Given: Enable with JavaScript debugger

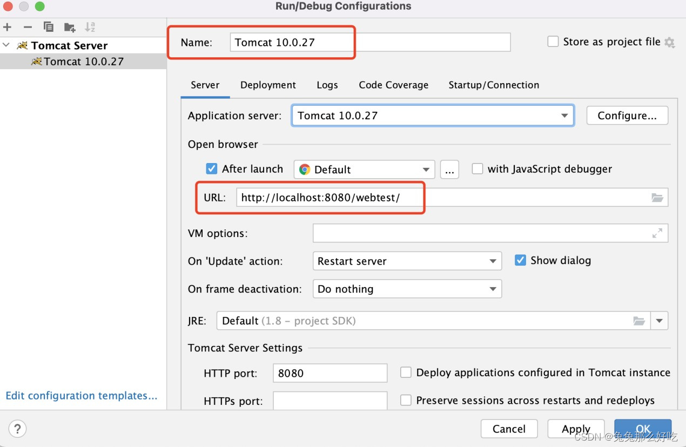Looking at the screenshot, I should pyautogui.click(x=477, y=169).
